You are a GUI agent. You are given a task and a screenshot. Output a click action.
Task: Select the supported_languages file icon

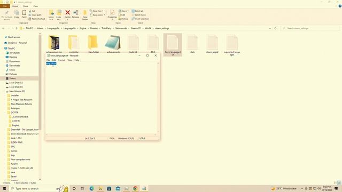pyautogui.click(x=231, y=43)
